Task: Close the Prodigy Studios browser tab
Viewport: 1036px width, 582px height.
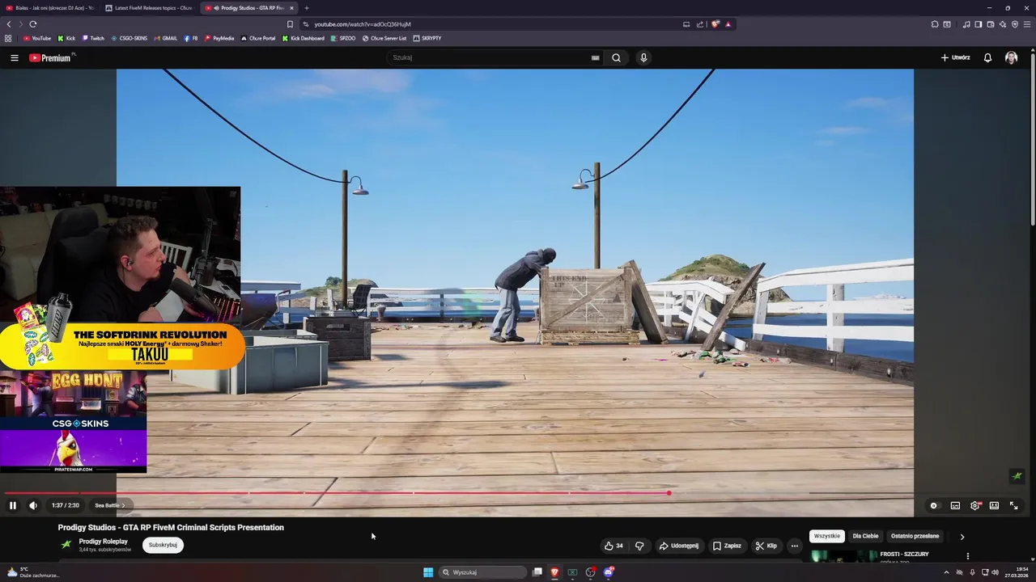Action: point(292,8)
